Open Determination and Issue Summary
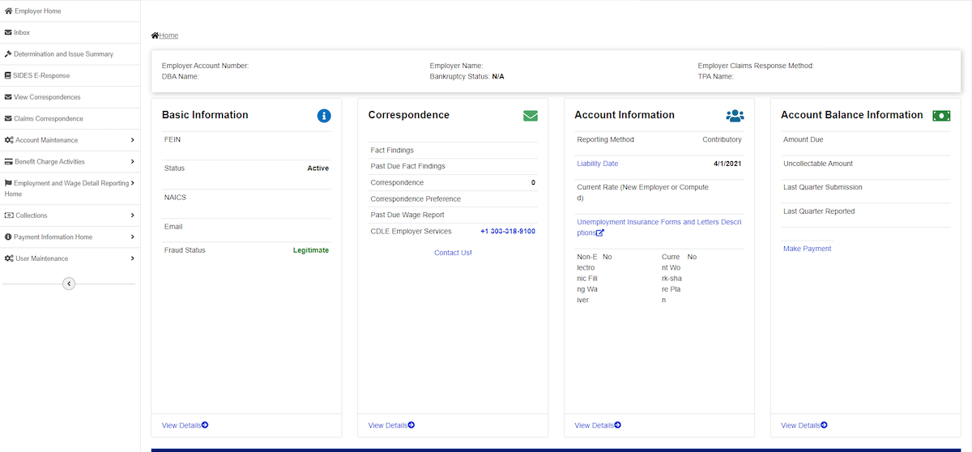This screenshot has height=452, width=972. click(63, 54)
